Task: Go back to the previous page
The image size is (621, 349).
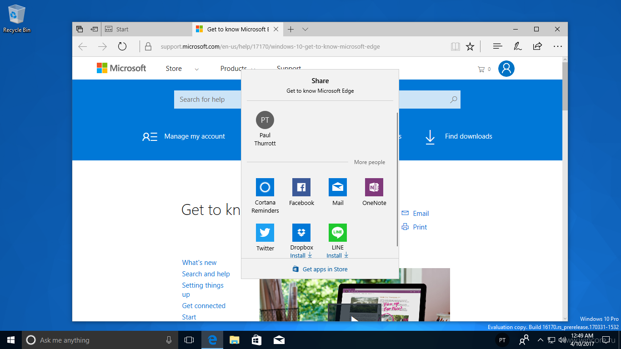Action: click(x=83, y=46)
